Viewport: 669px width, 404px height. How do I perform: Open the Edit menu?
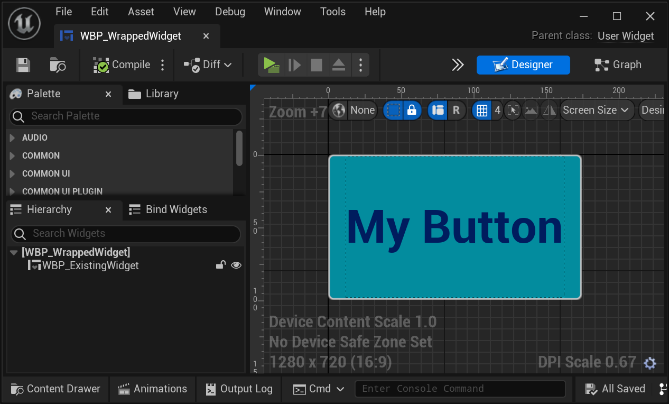(99, 12)
